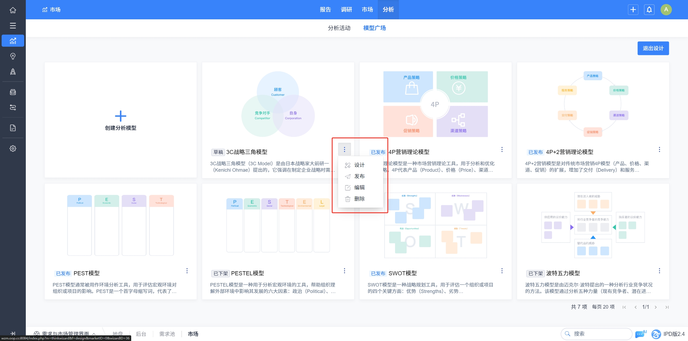The image size is (688, 341).
Task: Open the settings gear in the sidebar
Action: [13, 148]
